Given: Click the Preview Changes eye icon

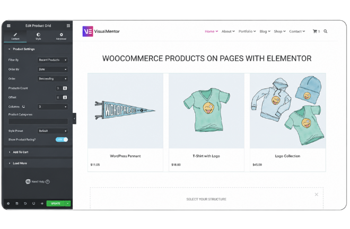Looking at the screenshot, I should pyautogui.click(x=42, y=204).
